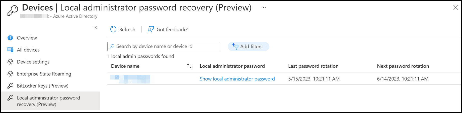Image resolution: width=462 pixels, height=113 pixels.
Task: Open Local administrator password recovery menu item
Action: click(x=48, y=101)
